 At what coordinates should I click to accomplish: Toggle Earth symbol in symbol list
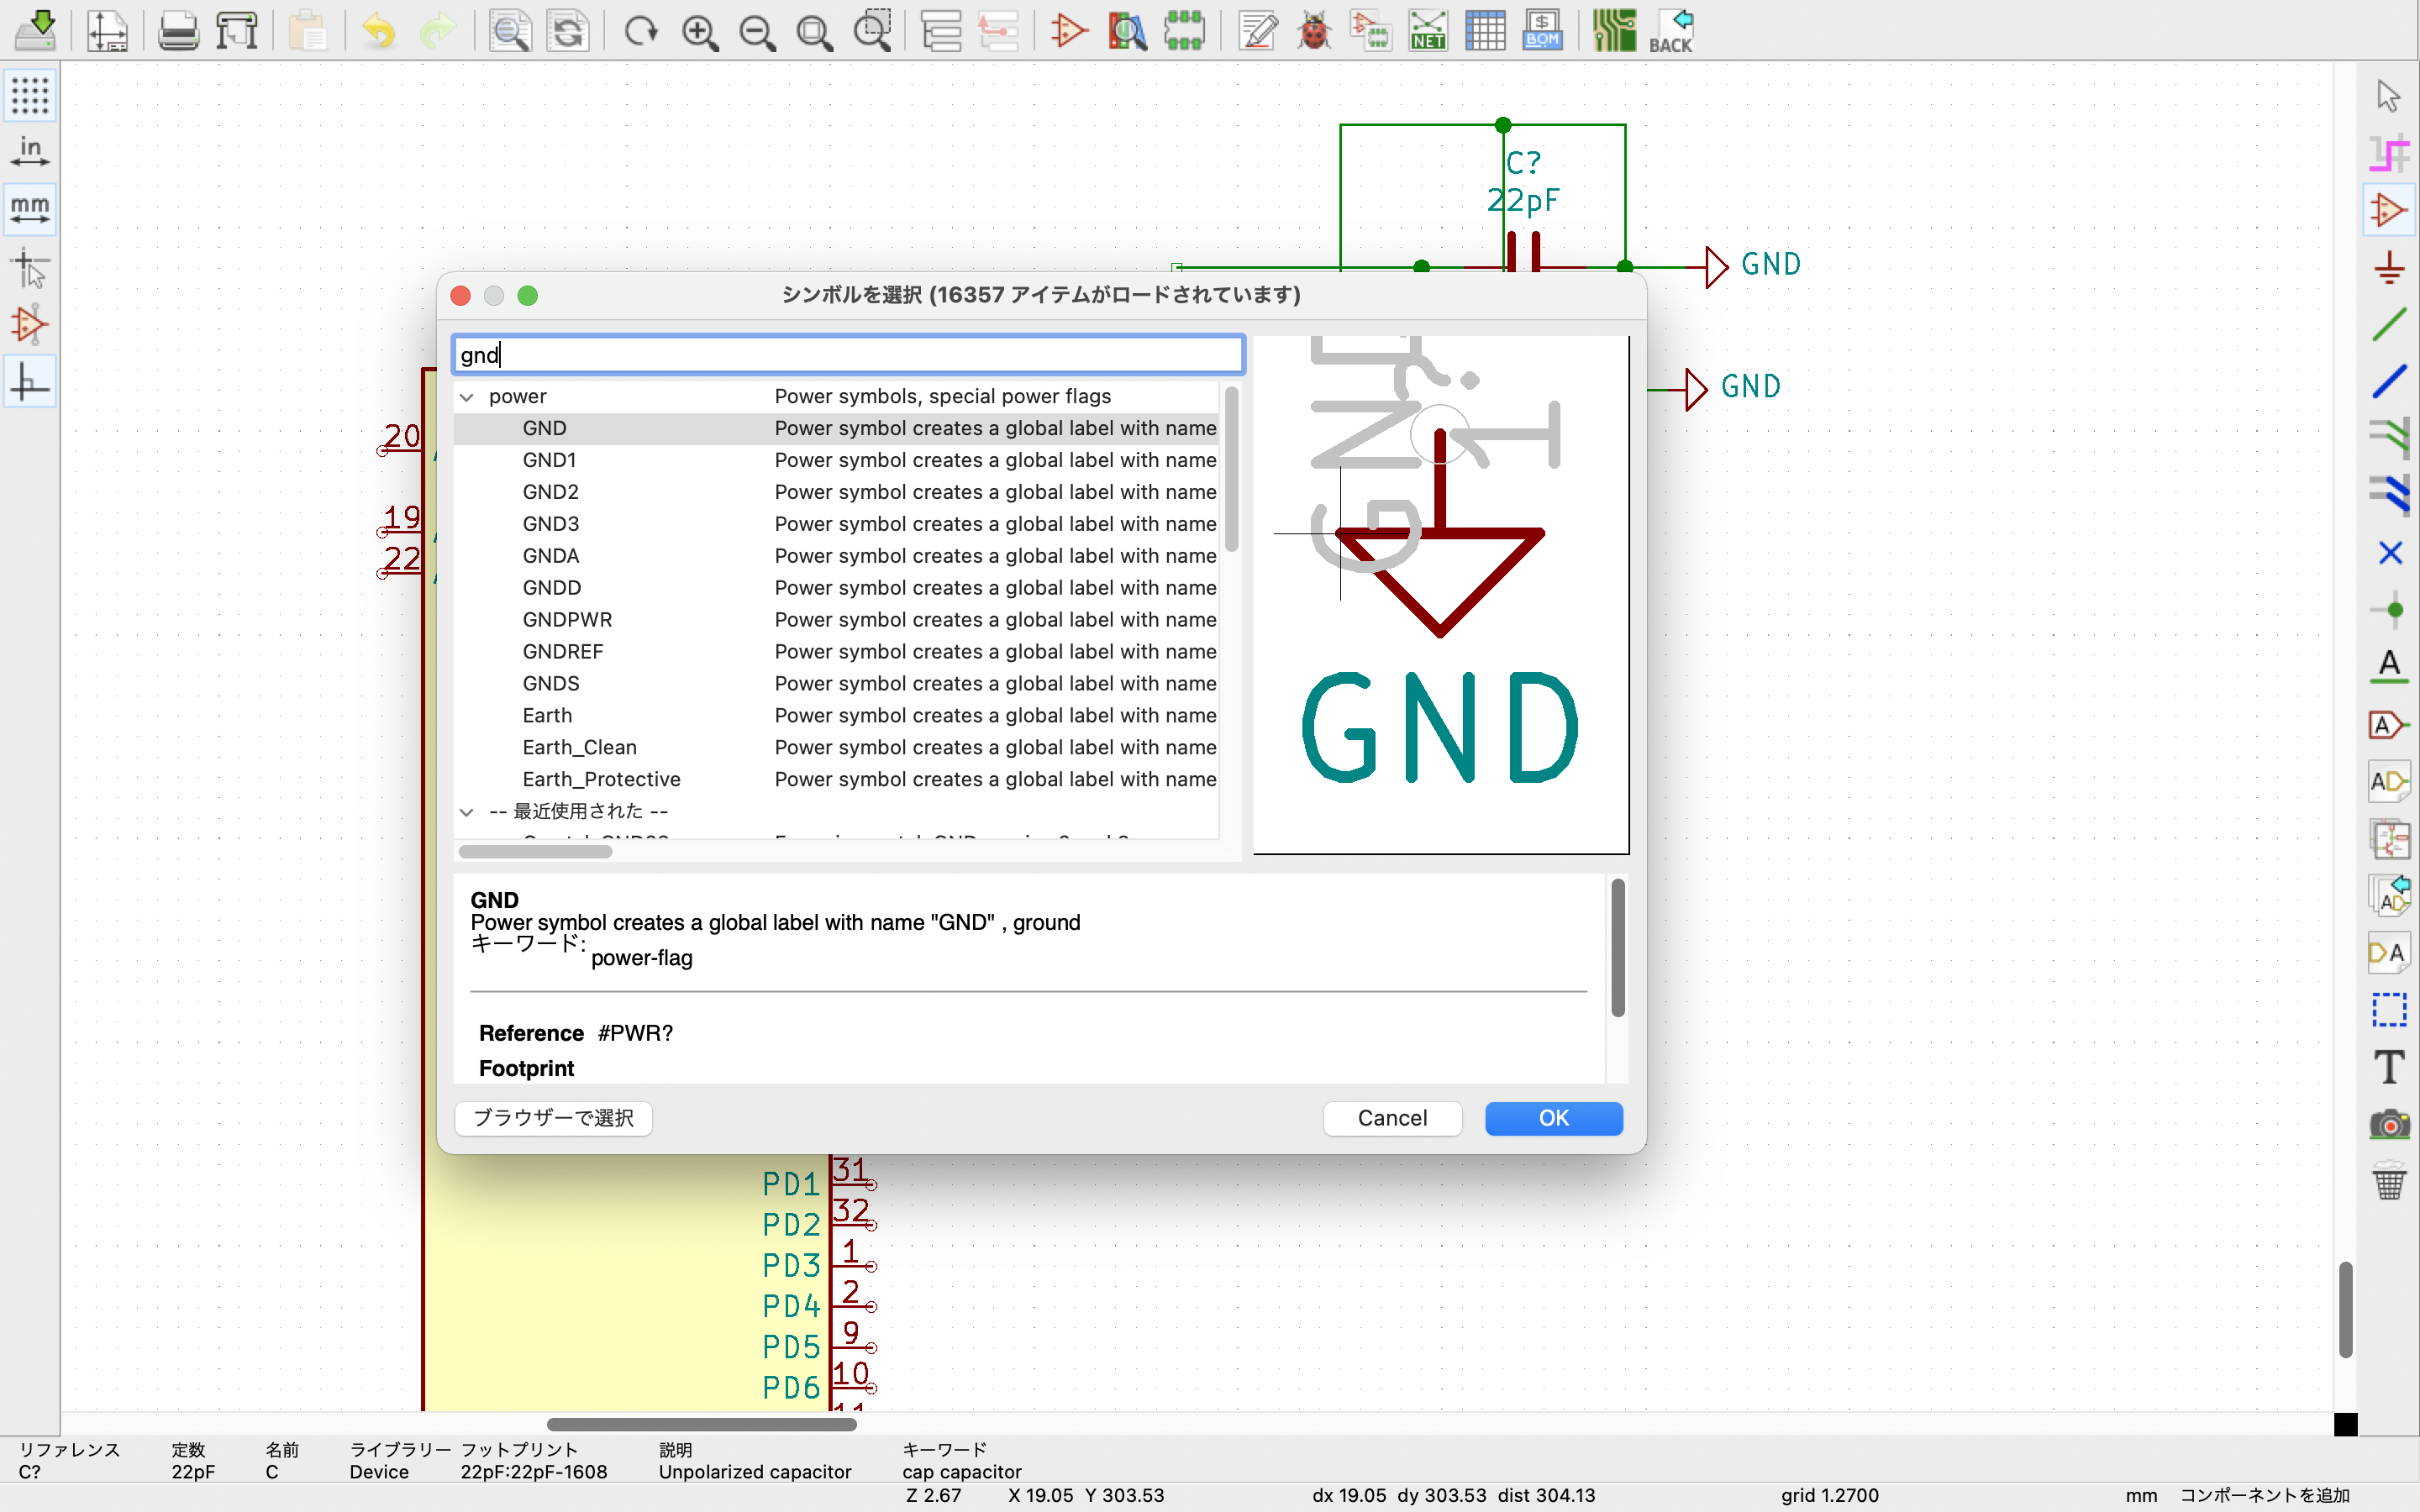click(545, 714)
